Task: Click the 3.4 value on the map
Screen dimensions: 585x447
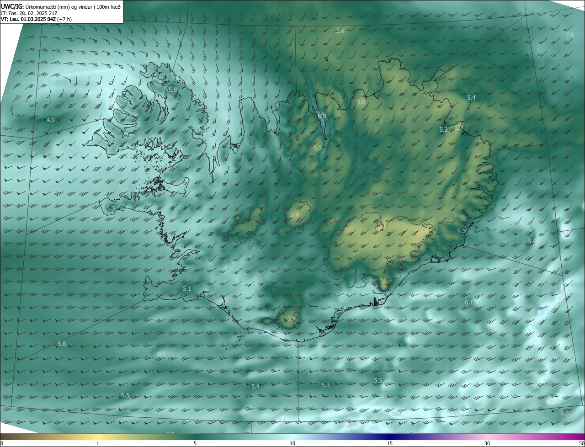Action: click(292, 319)
